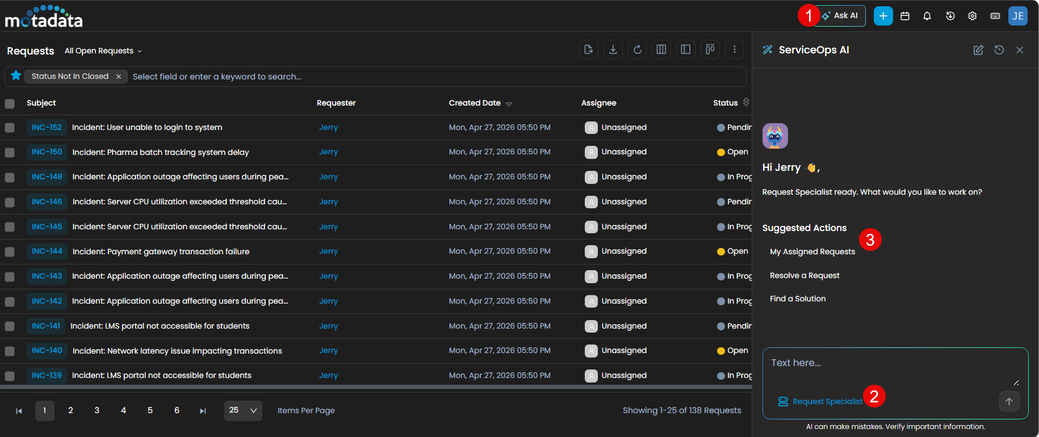
Task: Select the INC-144 row checkbox
Action: point(10,252)
